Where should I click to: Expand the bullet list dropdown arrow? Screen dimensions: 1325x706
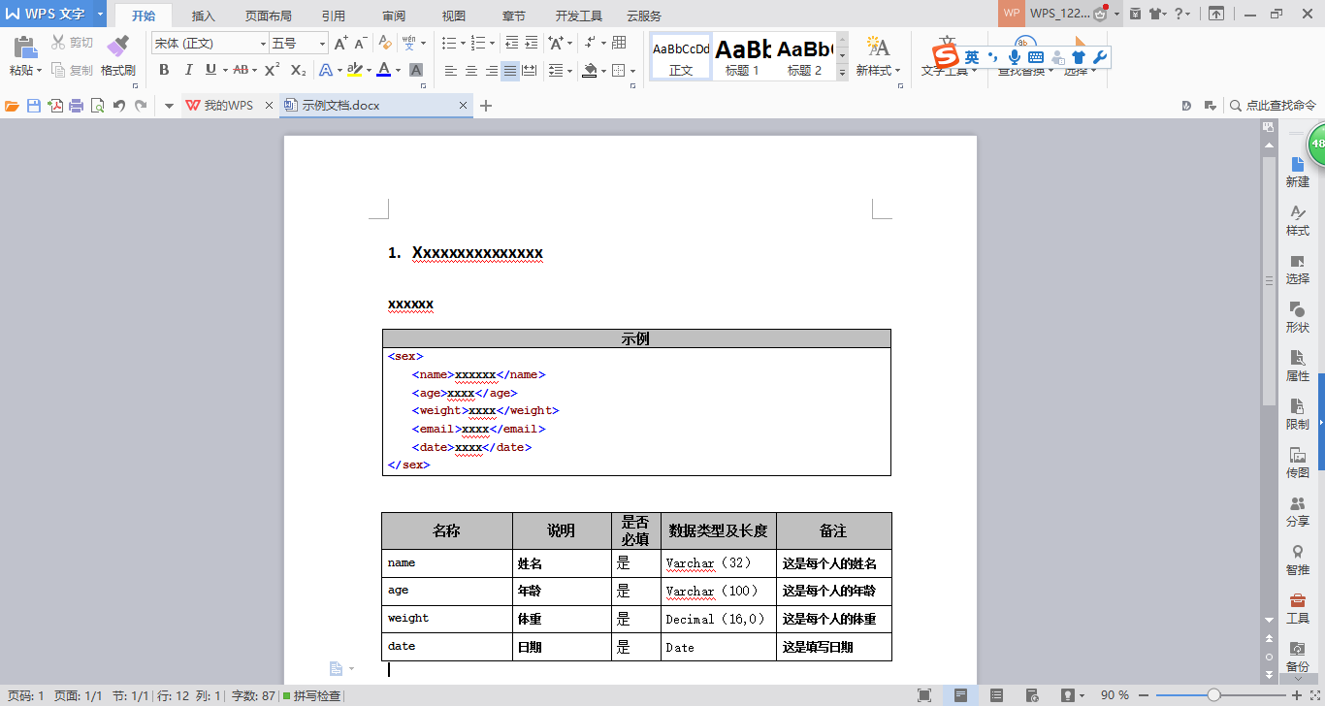[x=463, y=44]
